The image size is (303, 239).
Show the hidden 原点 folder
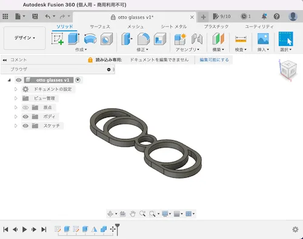(25, 107)
